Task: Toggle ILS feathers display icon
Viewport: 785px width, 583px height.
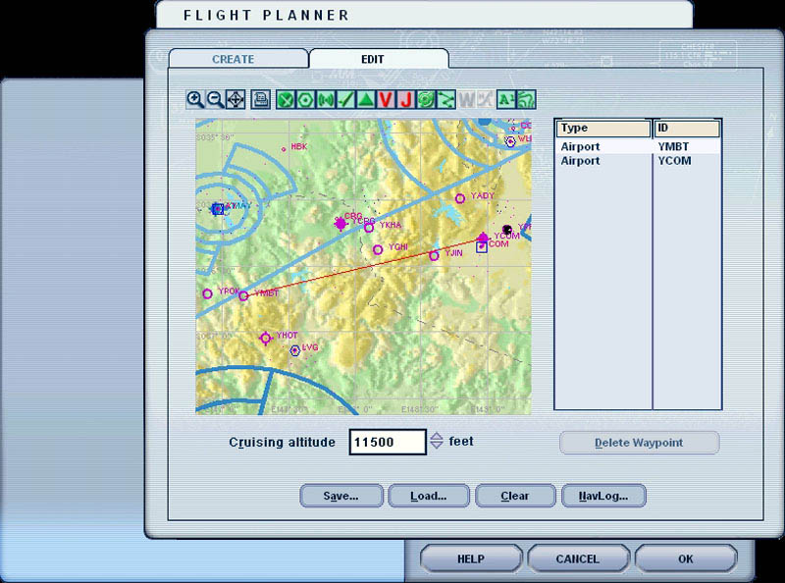Action: pyautogui.click(x=345, y=100)
